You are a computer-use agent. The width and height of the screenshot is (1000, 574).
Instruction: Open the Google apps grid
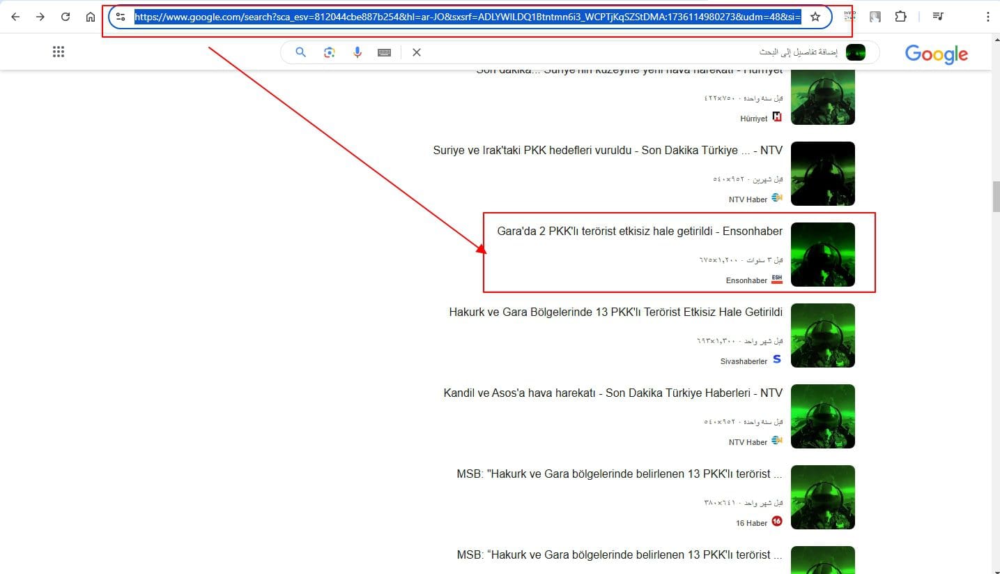59,52
